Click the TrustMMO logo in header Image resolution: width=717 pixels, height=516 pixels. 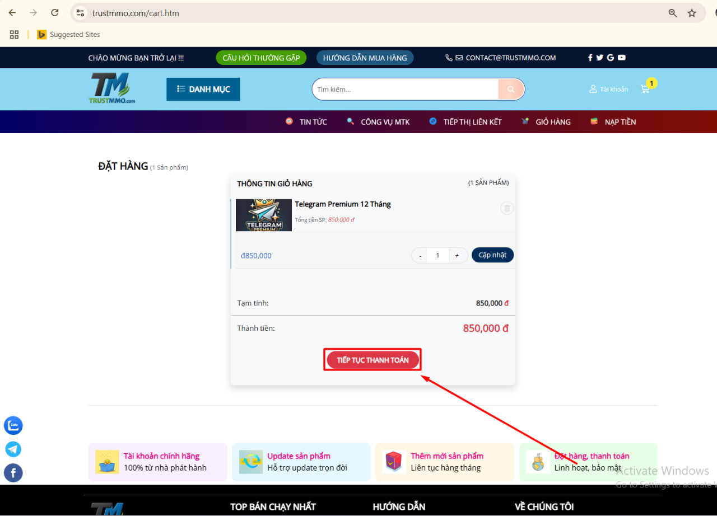(x=112, y=88)
